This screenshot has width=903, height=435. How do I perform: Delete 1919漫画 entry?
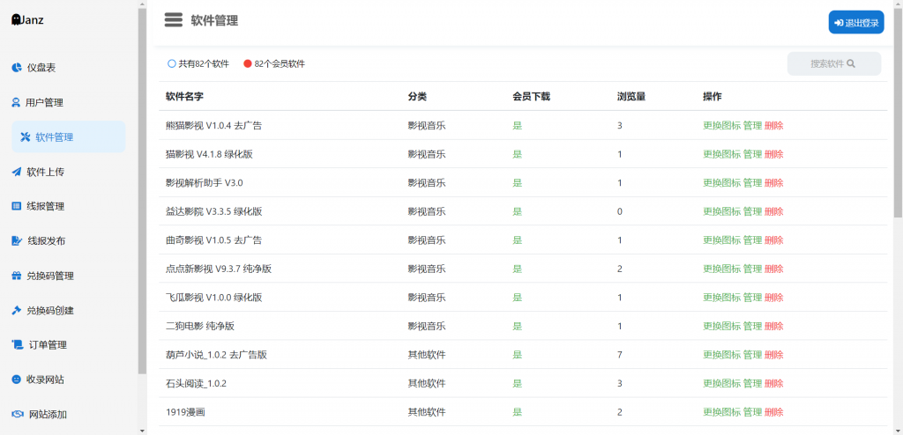coord(774,412)
